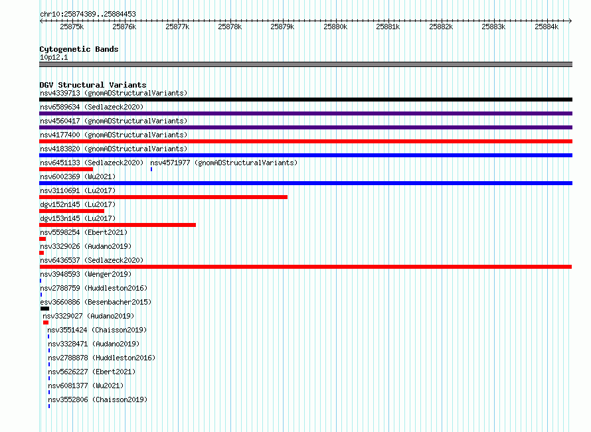Open nsv6589634 (Sedlazeck2020) variant label
This screenshot has height=432, width=591.
(x=92, y=107)
